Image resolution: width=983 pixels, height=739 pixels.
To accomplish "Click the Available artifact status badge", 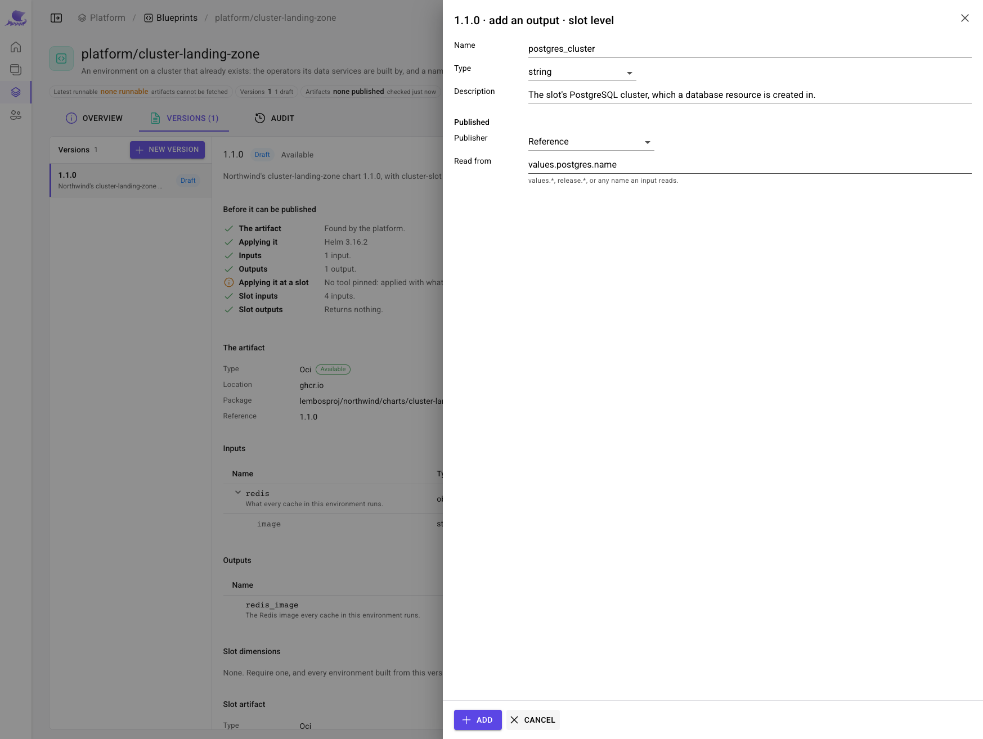I will point(333,370).
